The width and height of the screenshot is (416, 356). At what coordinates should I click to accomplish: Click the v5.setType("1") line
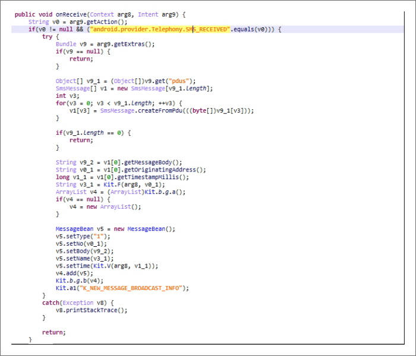tap(83, 236)
